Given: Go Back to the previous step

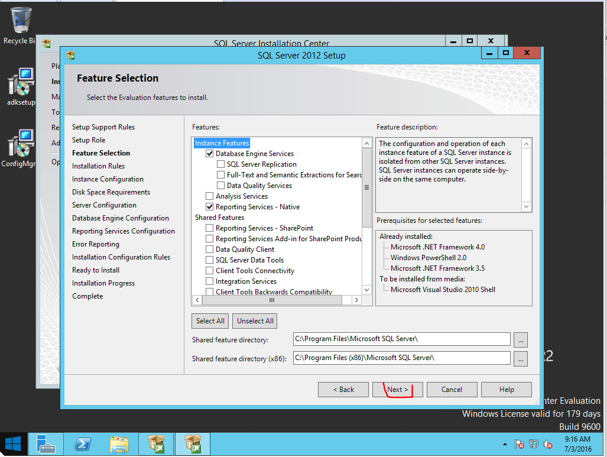Looking at the screenshot, I should tap(343, 390).
